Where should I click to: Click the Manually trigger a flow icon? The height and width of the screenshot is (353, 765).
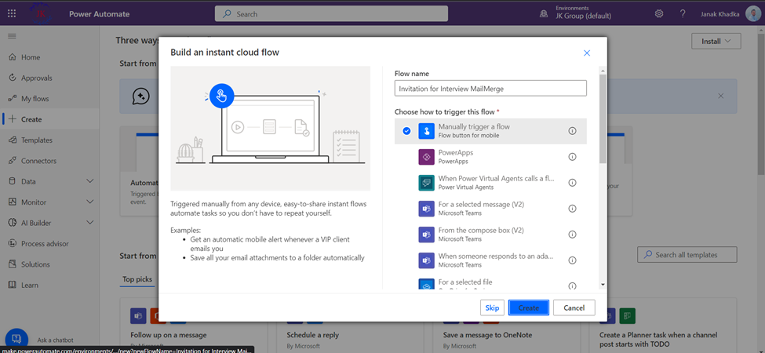click(x=426, y=131)
